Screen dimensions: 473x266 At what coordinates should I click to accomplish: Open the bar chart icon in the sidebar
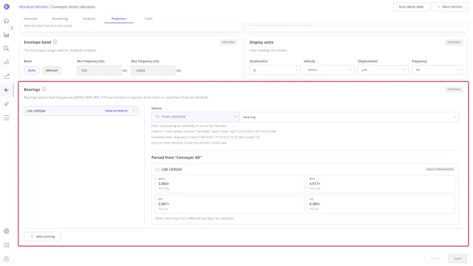[x=7, y=35]
